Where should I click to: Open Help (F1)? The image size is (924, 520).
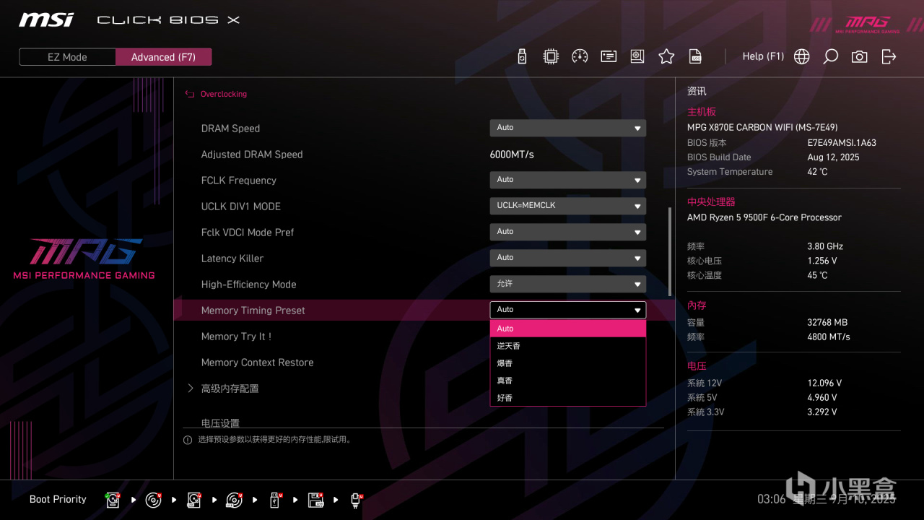pyautogui.click(x=763, y=56)
